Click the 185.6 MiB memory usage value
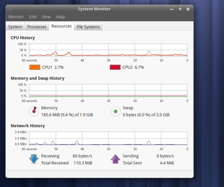 click(67, 115)
